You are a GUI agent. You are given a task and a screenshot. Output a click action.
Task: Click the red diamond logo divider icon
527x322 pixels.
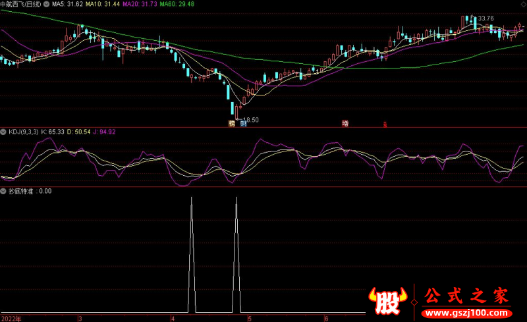click(414, 302)
